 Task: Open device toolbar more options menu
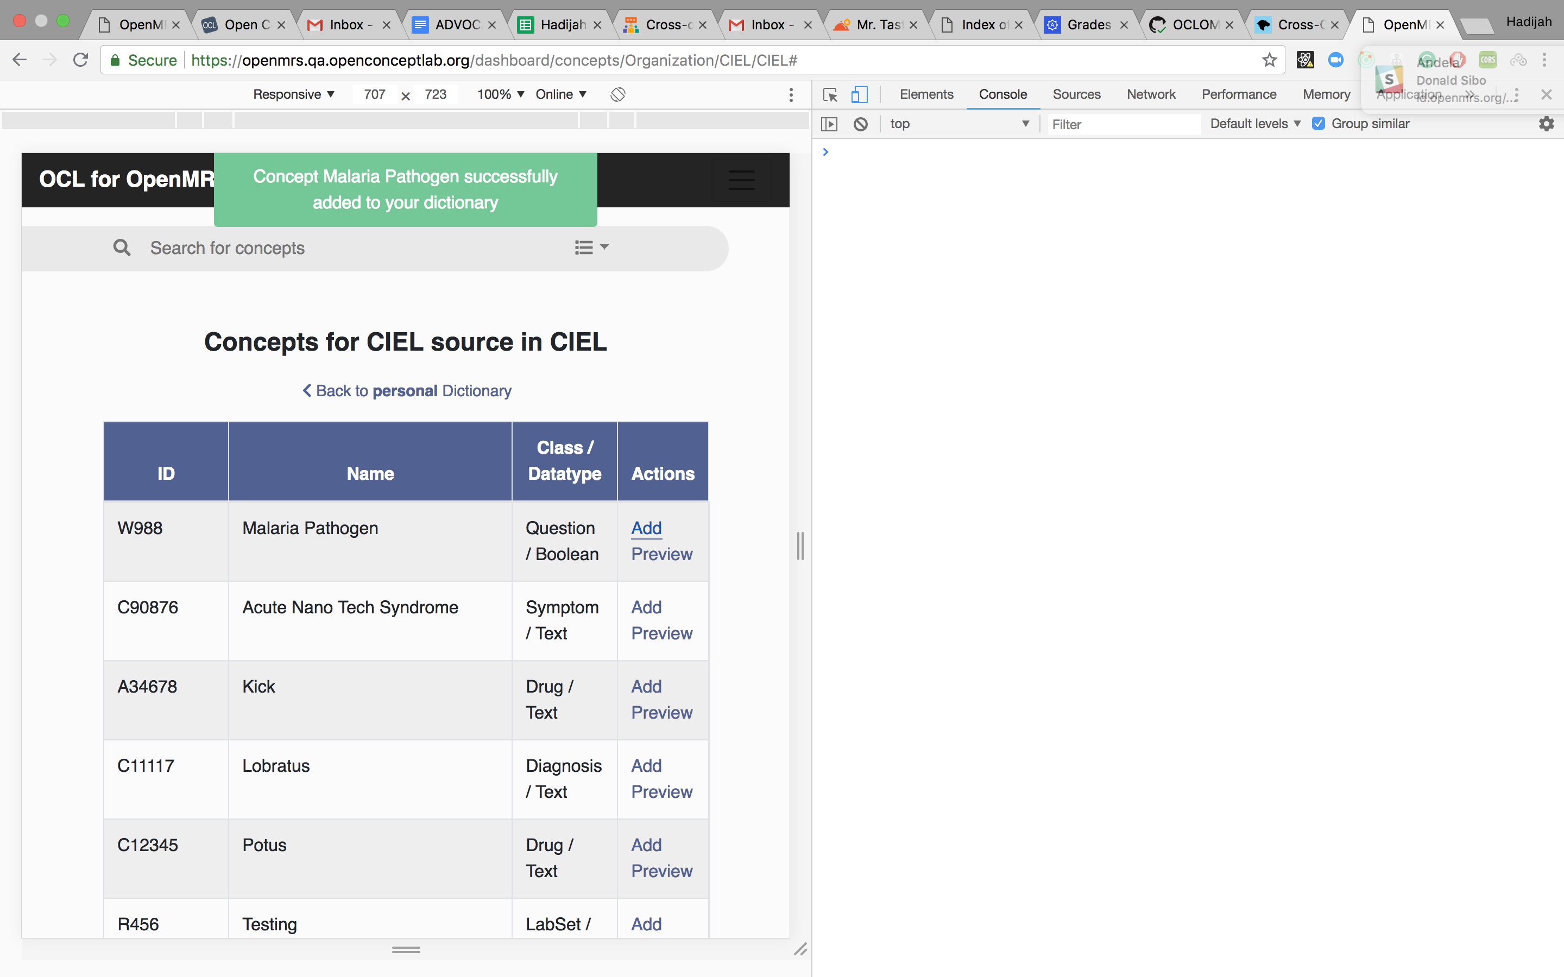791,95
